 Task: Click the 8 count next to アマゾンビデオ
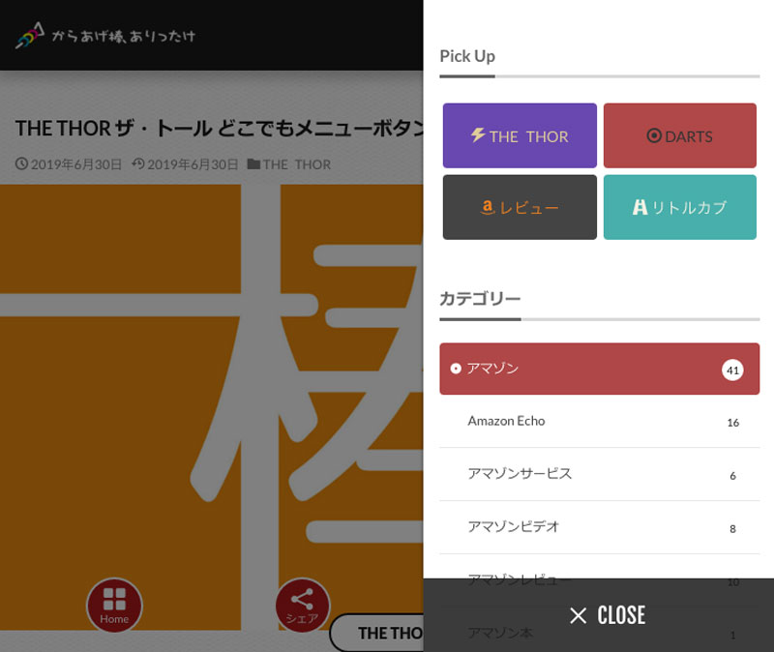(x=733, y=529)
